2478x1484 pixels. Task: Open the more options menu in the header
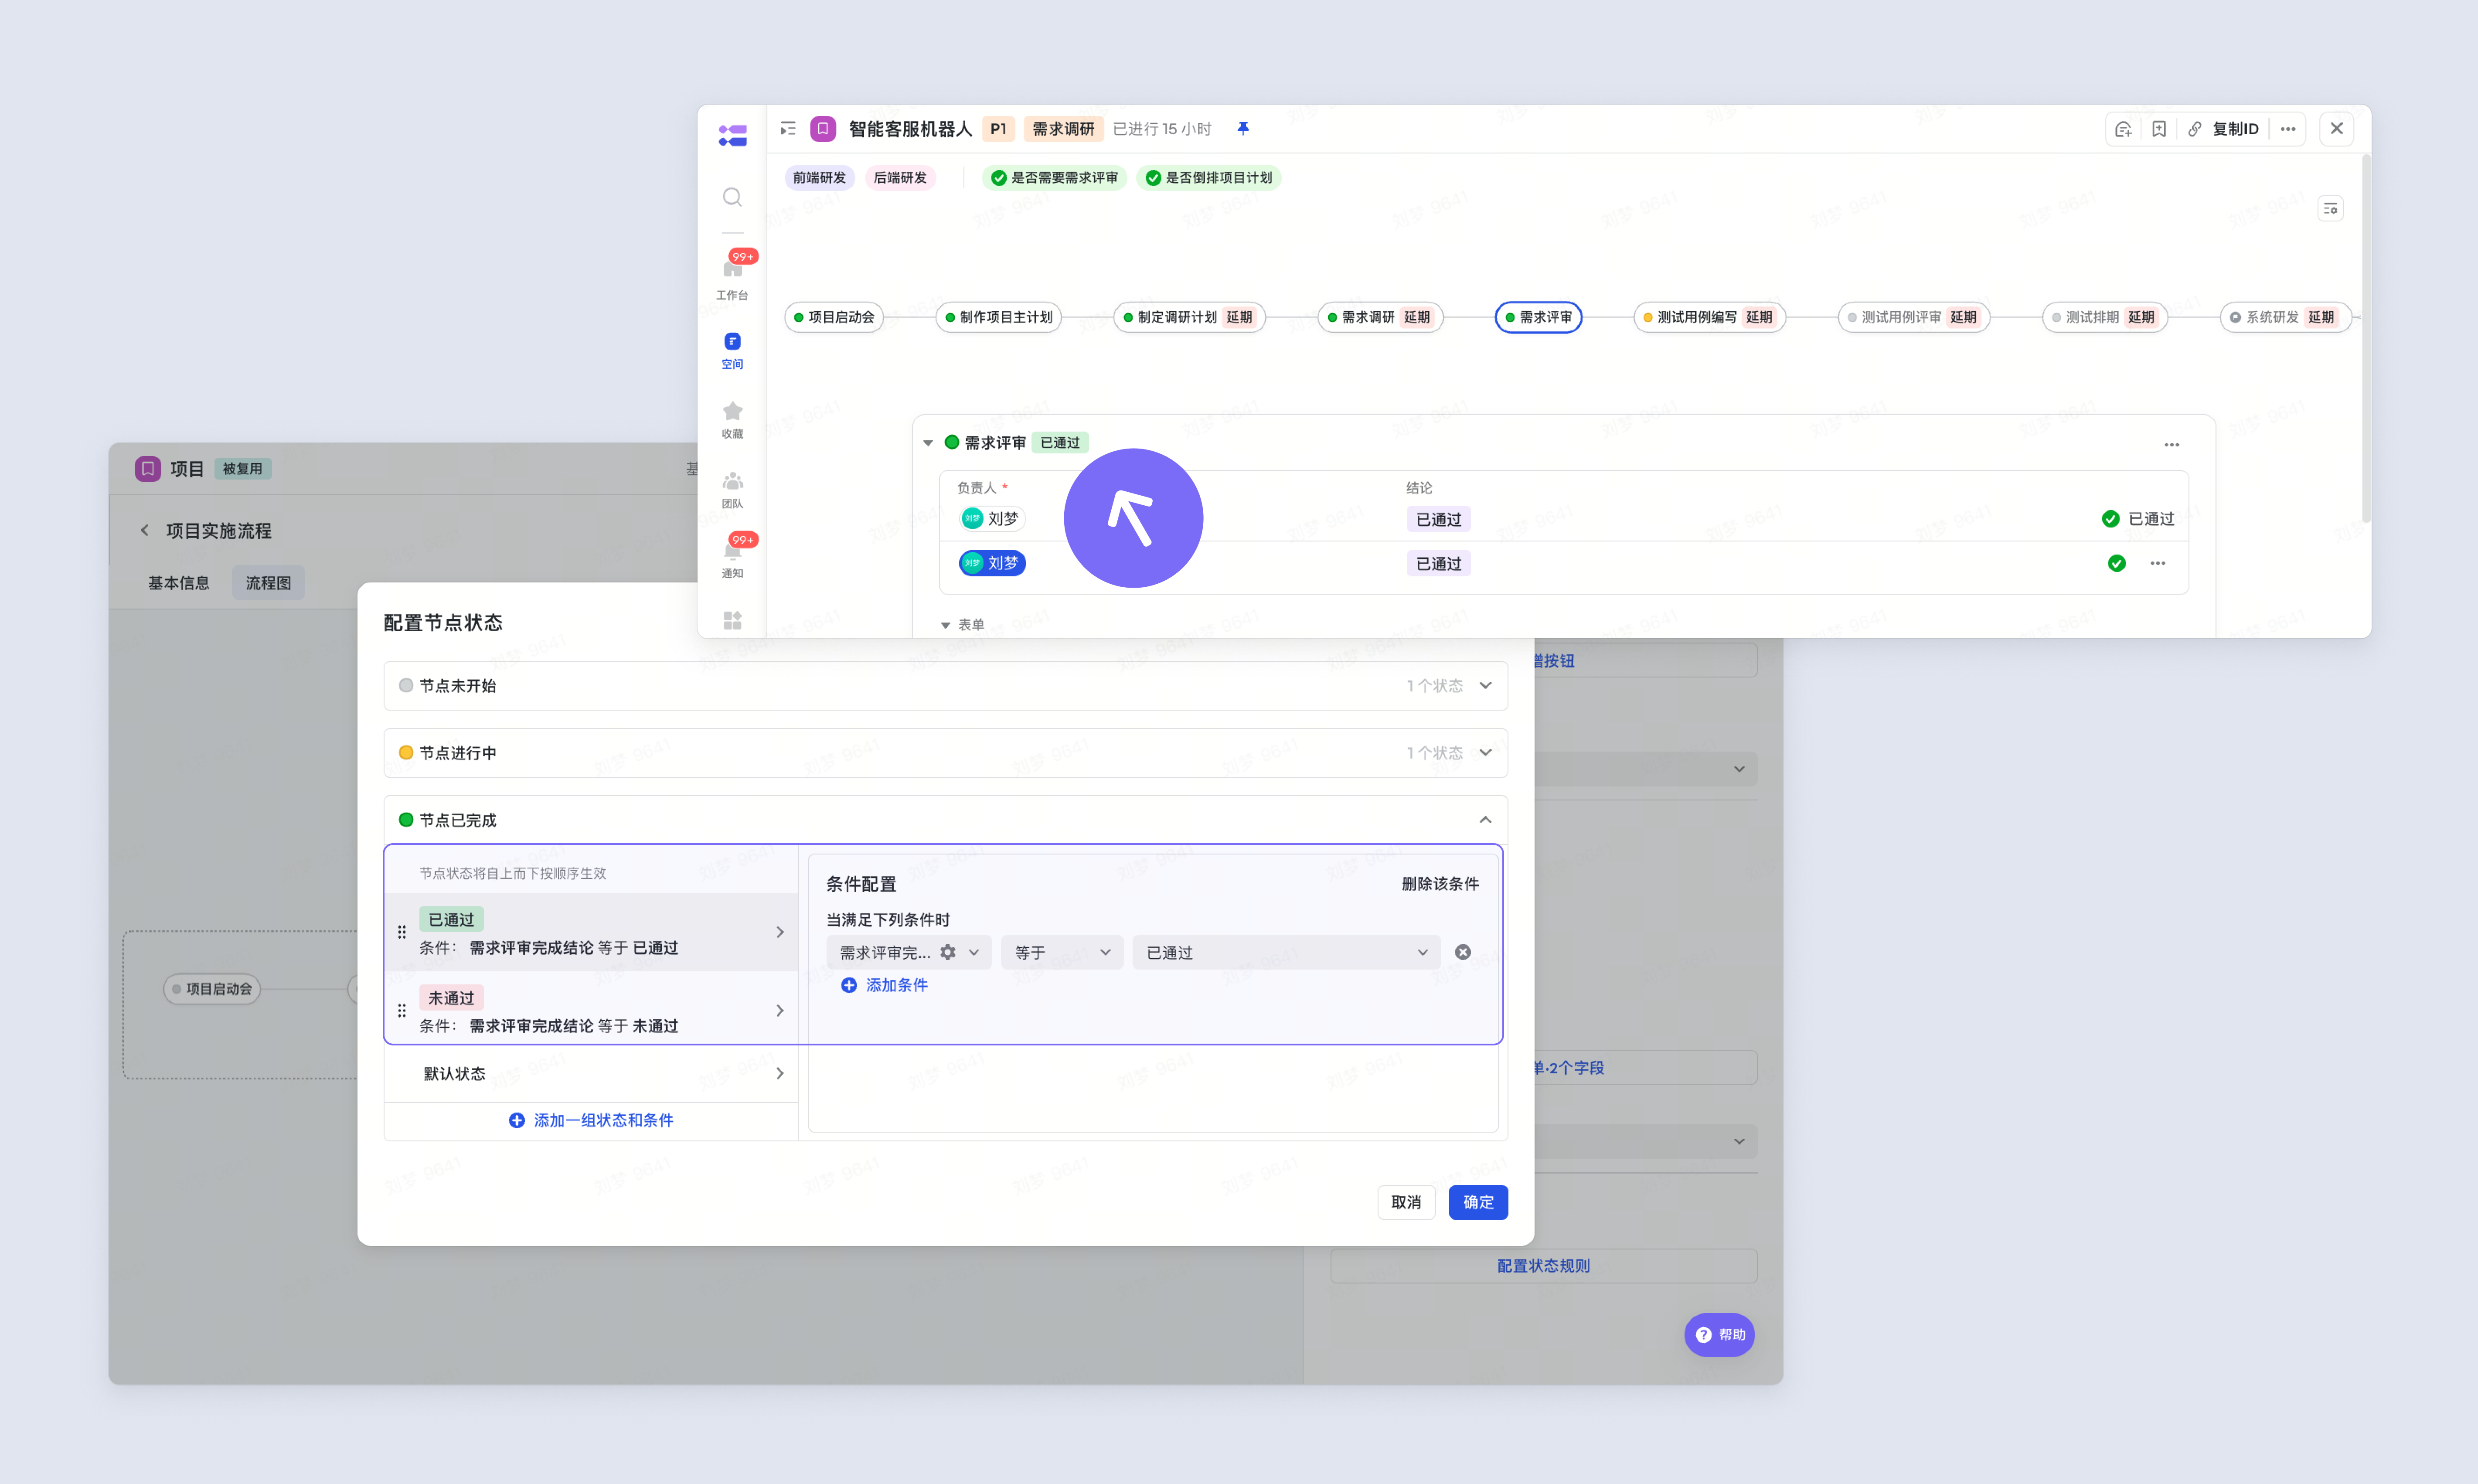click(x=2288, y=129)
